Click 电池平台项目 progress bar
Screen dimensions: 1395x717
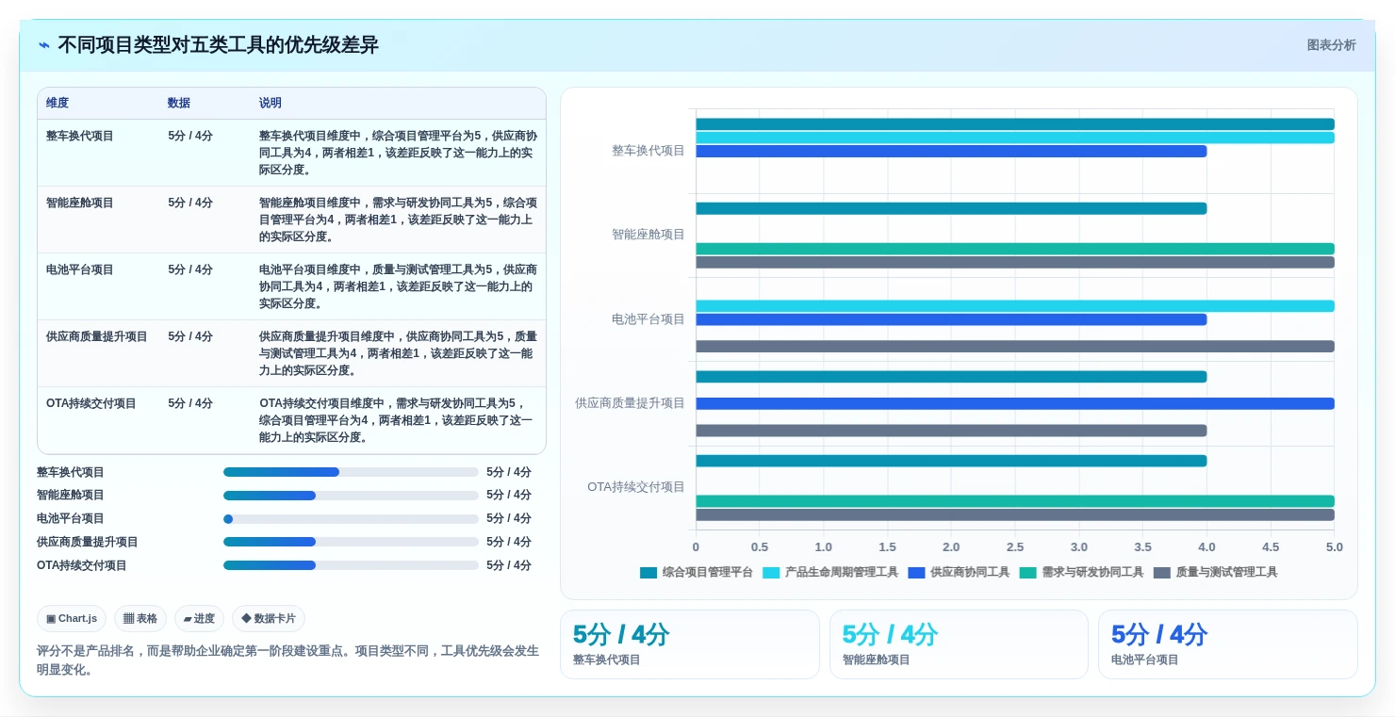pos(351,519)
